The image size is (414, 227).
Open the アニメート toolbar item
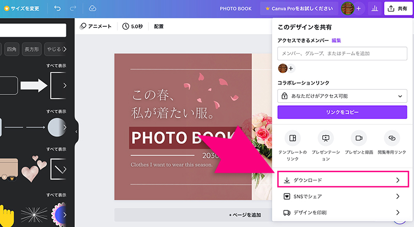(96, 26)
